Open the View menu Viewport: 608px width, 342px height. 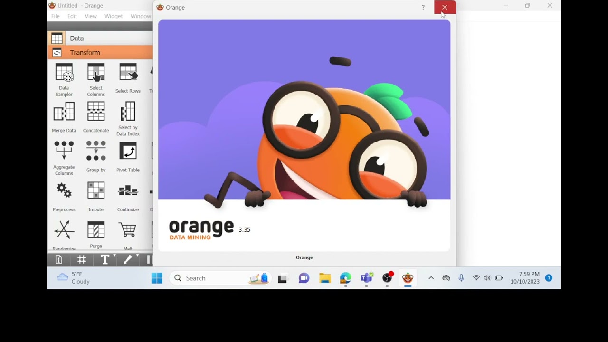(x=91, y=16)
